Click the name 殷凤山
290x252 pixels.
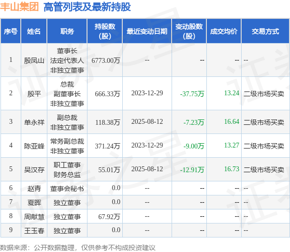pyautogui.click(x=34, y=60)
